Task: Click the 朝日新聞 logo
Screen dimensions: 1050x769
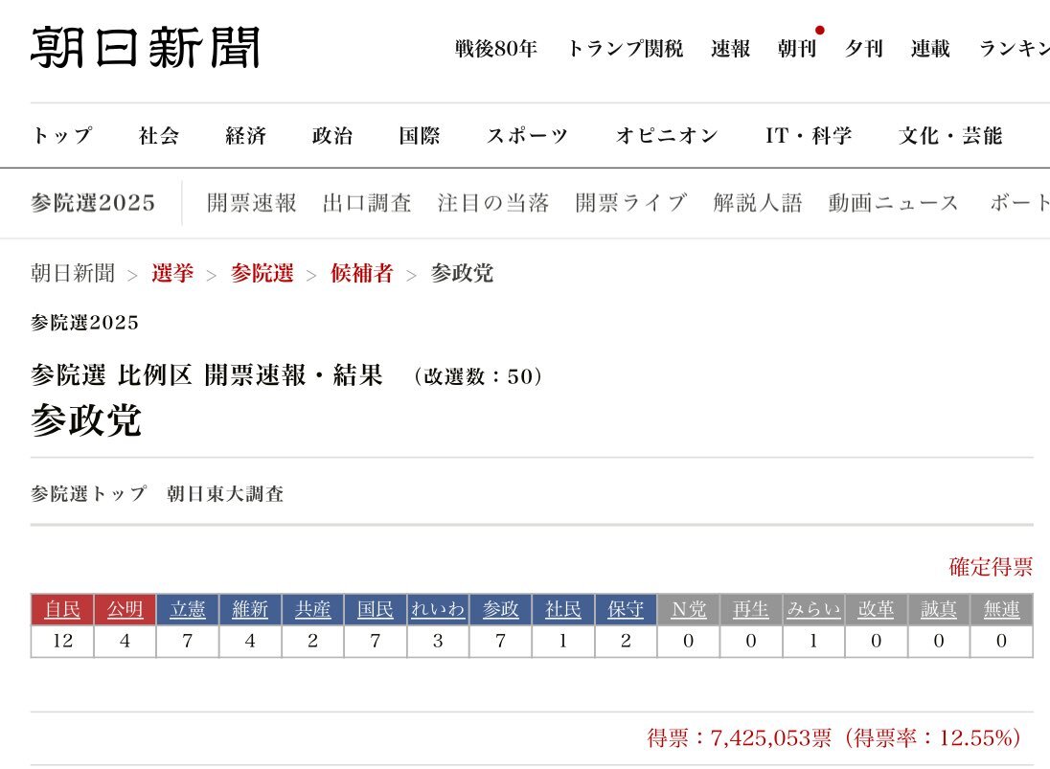Action: point(146,48)
